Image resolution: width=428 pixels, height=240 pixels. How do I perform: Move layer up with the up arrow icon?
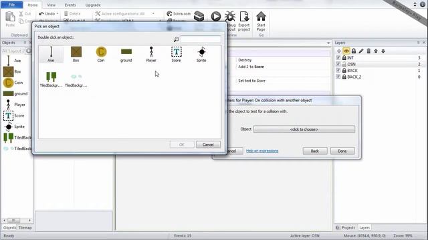pyautogui.click(x=376, y=51)
